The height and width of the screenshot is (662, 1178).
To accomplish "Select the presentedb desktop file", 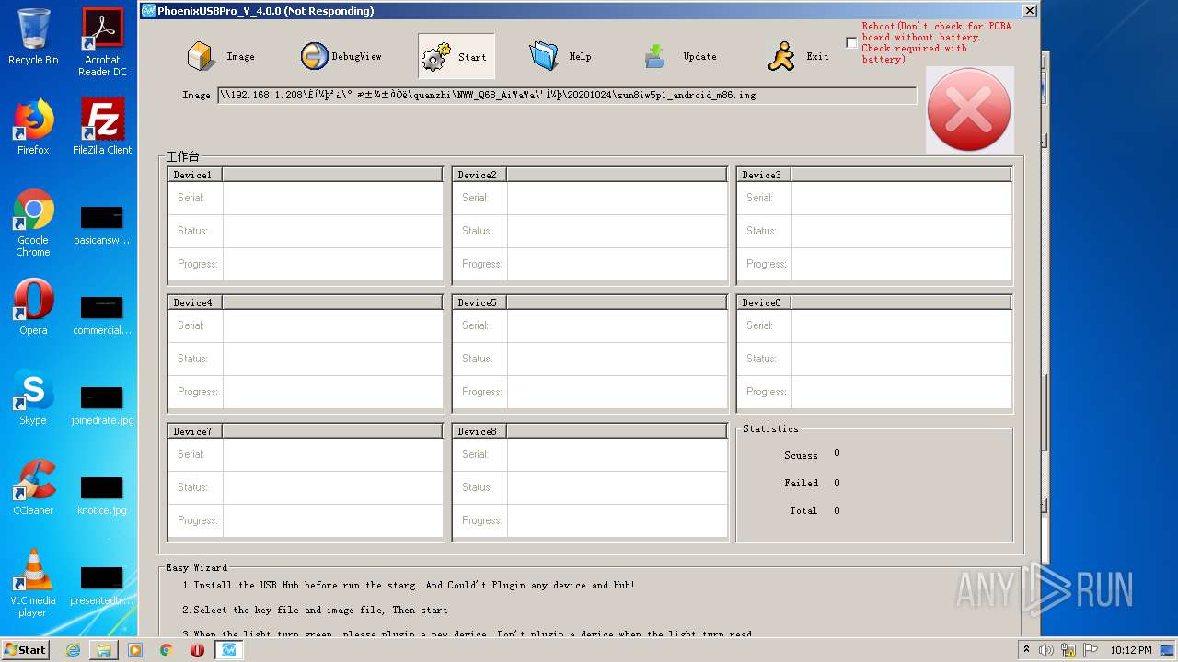I will coord(102,585).
